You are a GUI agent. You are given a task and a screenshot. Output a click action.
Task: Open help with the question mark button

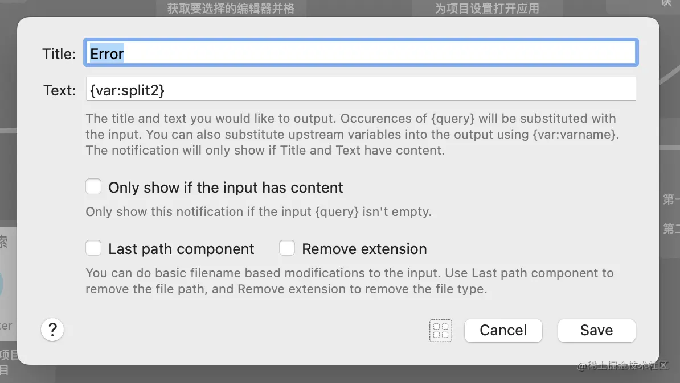click(52, 330)
